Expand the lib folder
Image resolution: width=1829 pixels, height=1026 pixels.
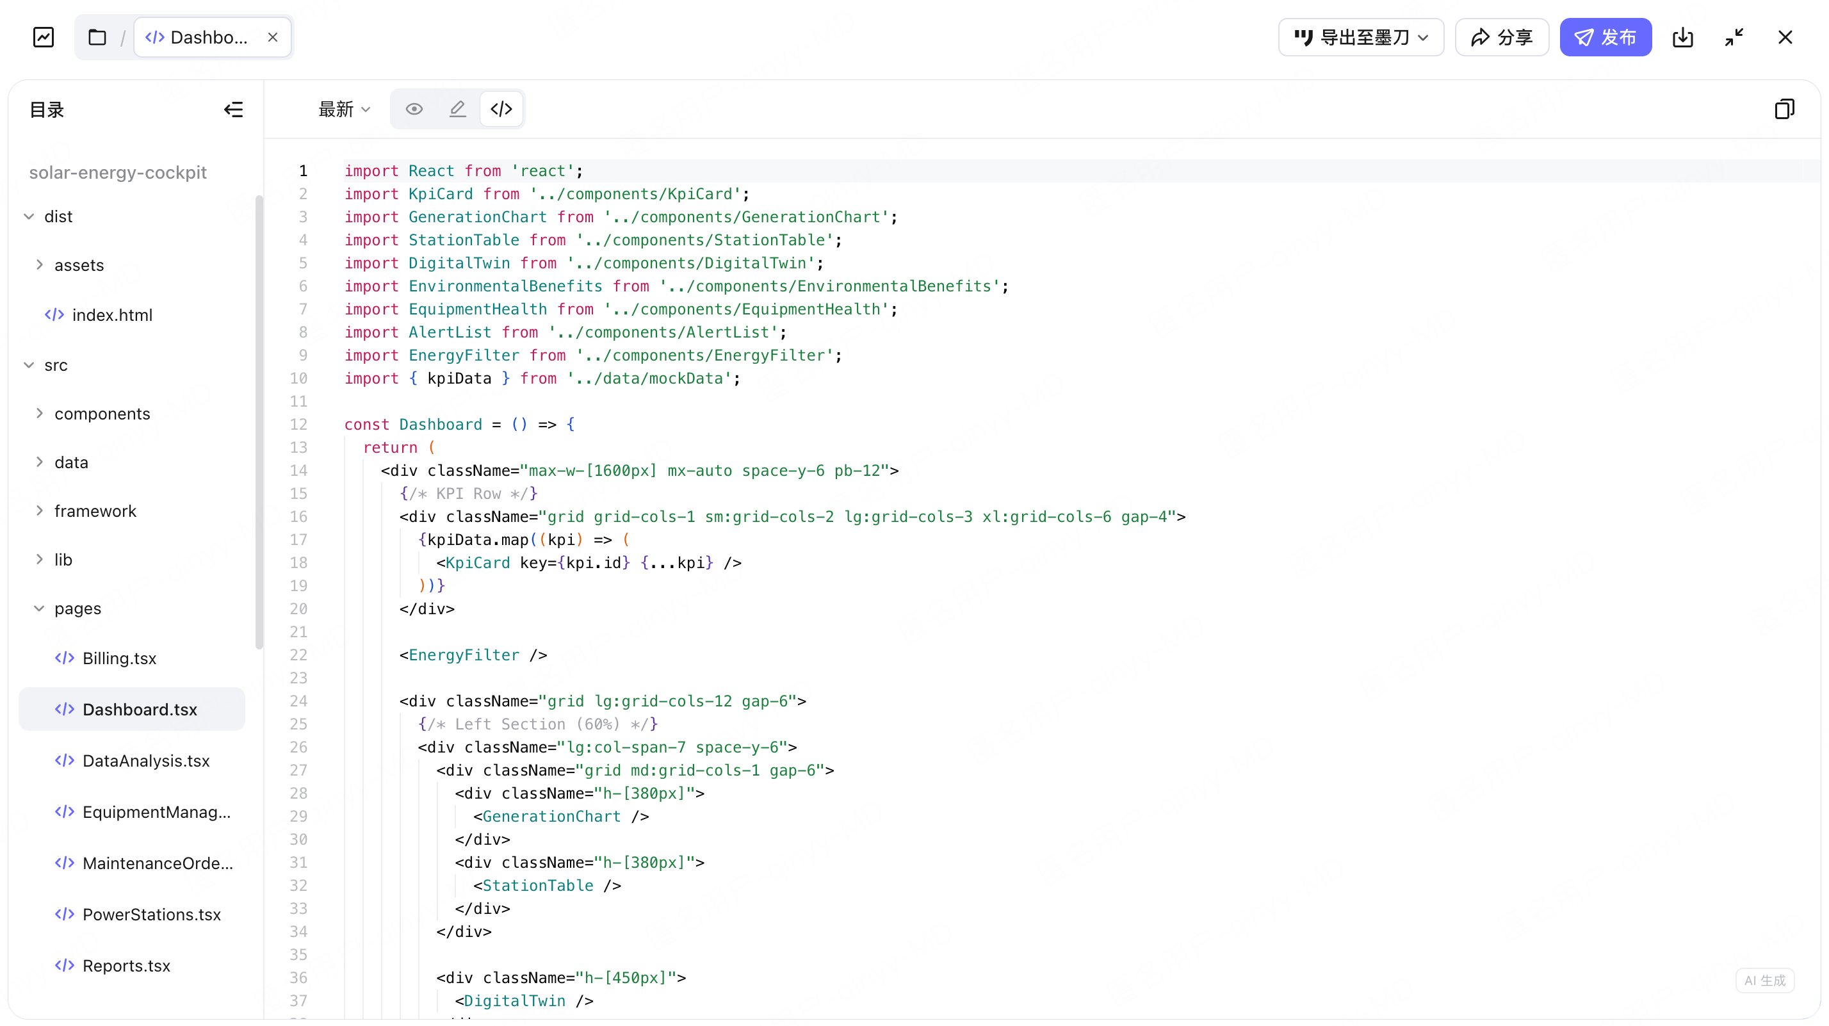click(39, 560)
